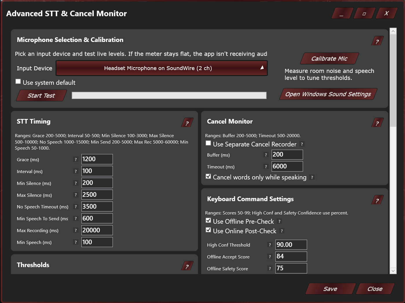Click the Cancel Monitor Timeout (ms) field

pyautogui.click(x=287, y=166)
